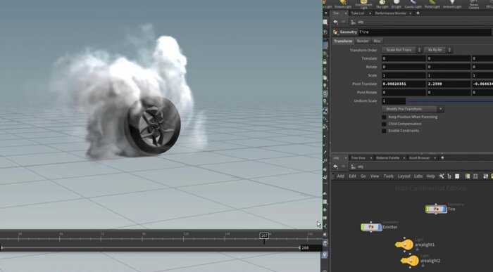Check the Enable Constraints checkbox
493x272 pixels.
coord(384,131)
